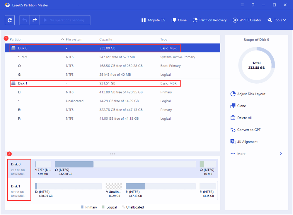Click the Primary legend color swatch

[82, 207]
